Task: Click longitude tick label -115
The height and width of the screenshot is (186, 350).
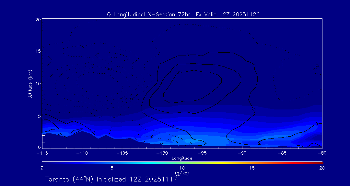Action: [x=42, y=153]
